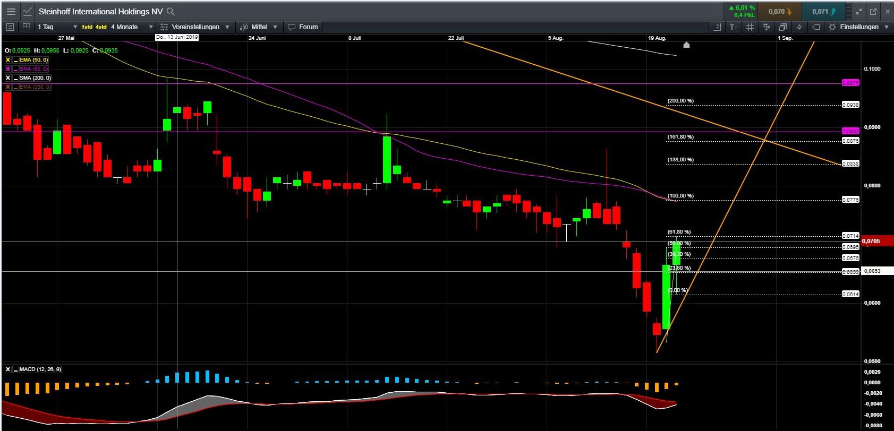Click the Mittel menu label
Screen dimensions: 894x431
tap(259, 27)
